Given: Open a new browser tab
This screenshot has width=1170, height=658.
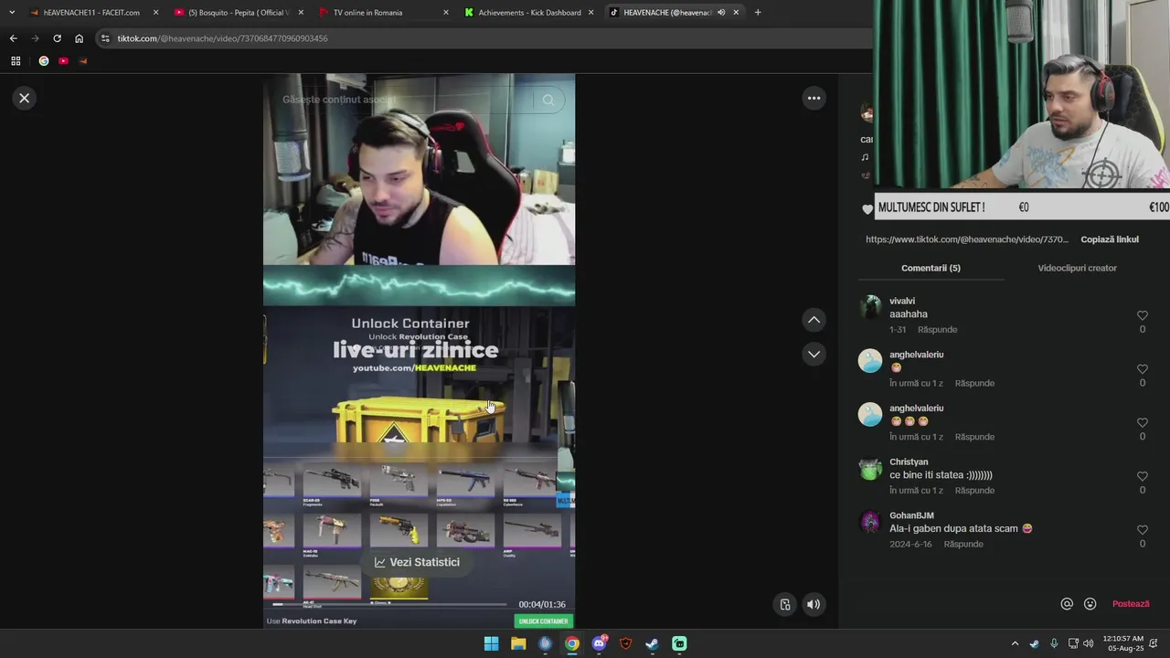Looking at the screenshot, I should pos(757,13).
